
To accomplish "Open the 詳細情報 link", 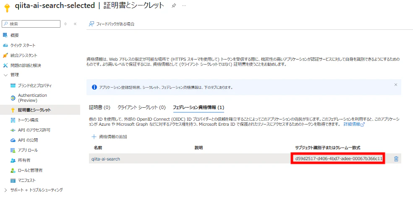I will click(x=354, y=124).
